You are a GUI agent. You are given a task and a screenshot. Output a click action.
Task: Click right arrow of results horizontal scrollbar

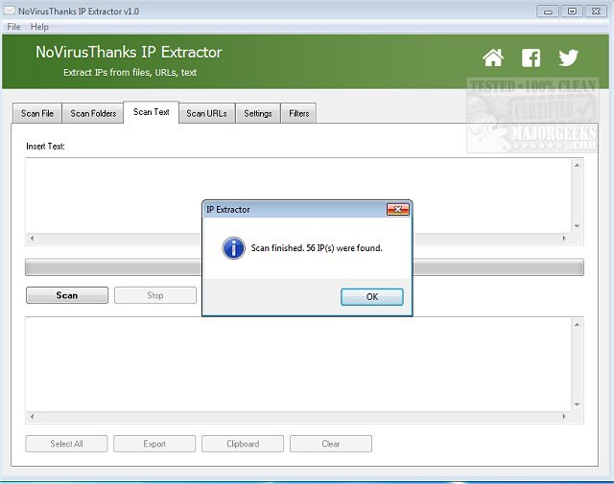point(564,416)
